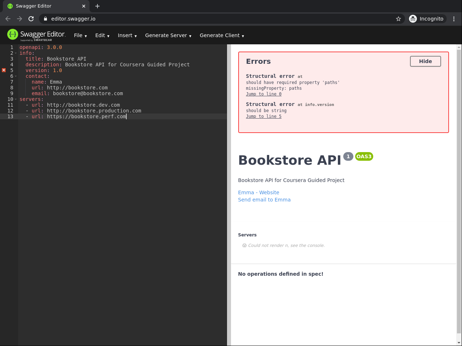Expand the Generate Server dropdown

[168, 35]
